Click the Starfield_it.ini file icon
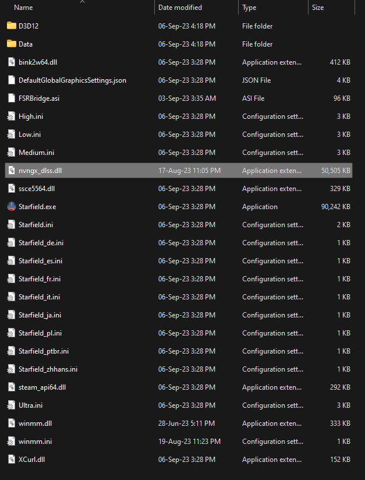 11,297
